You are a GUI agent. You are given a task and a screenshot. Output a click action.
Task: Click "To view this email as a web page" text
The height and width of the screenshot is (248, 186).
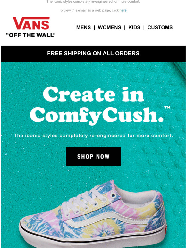pyautogui.click(x=89, y=10)
